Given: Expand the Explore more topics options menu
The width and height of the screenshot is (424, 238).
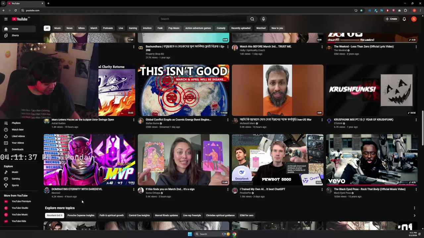Looking at the screenshot, I should pyautogui.click(x=414, y=208).
